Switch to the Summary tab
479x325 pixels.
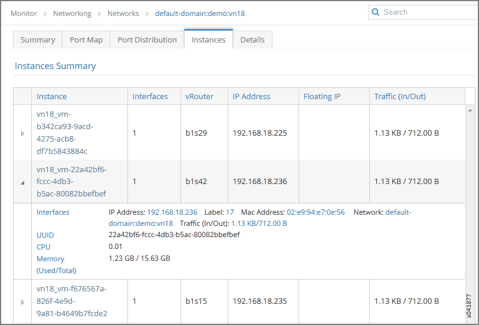coord(38,40)
